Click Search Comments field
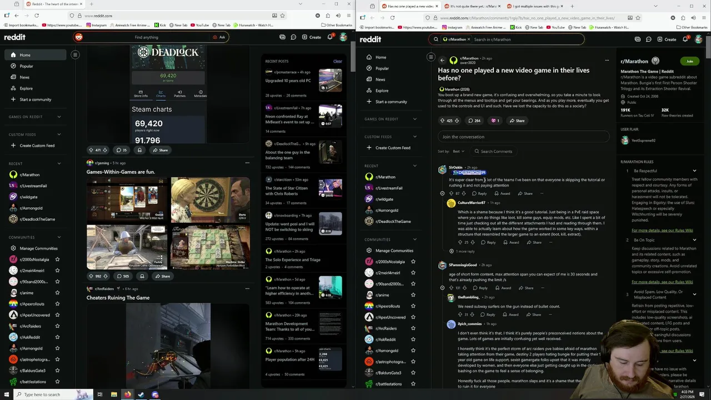Screen dimensions: 711x400 (493, 151)
